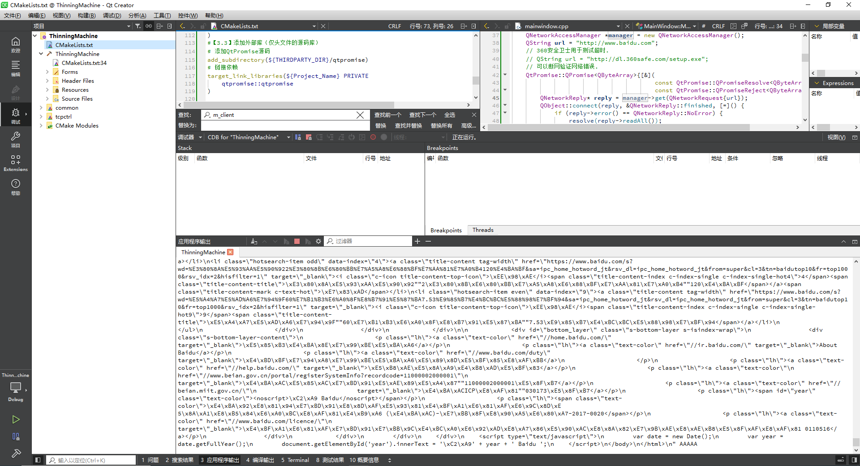Expand the CMake Modules node
860x466 pixels.
coord(41,125)
